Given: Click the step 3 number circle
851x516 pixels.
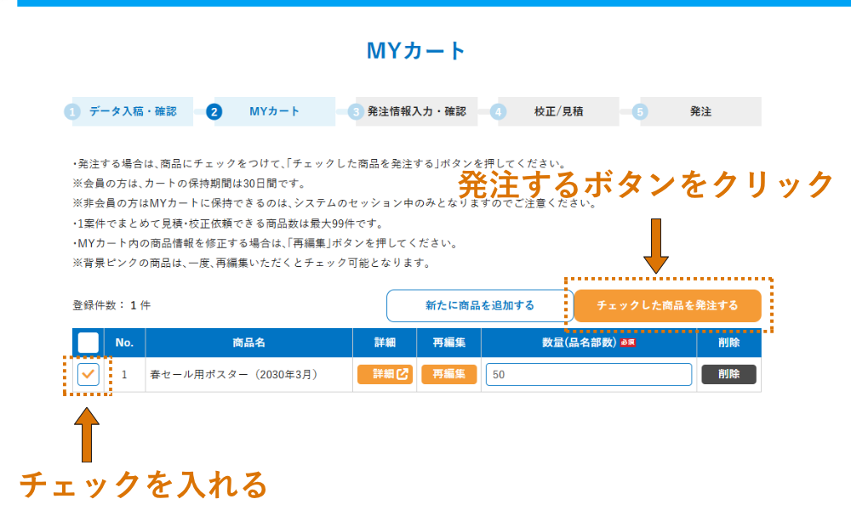Looking at the screenshot, I should [x=356, y=111].
